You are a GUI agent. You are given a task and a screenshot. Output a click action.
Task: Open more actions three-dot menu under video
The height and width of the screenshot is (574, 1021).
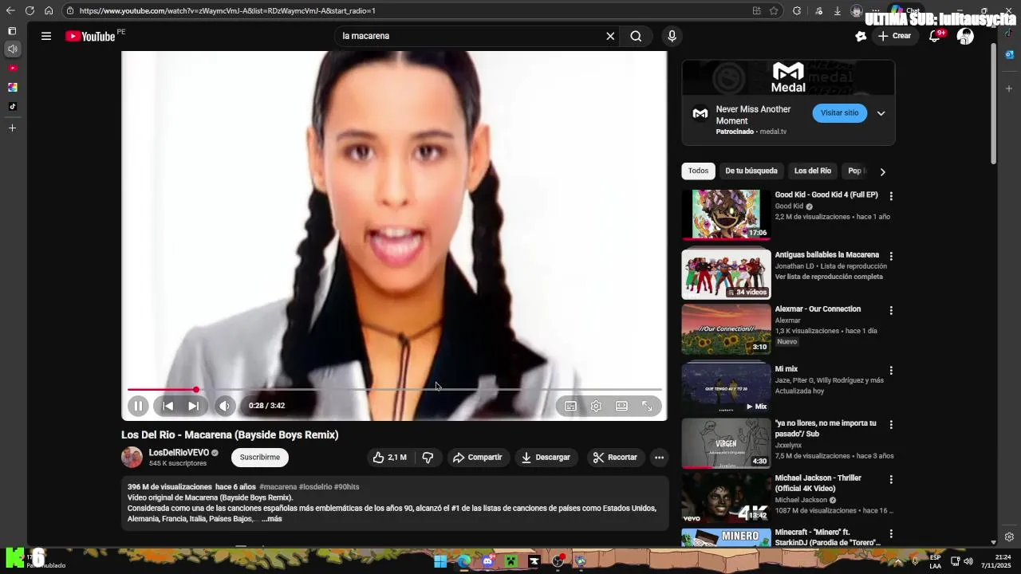[x=659, y=458]
